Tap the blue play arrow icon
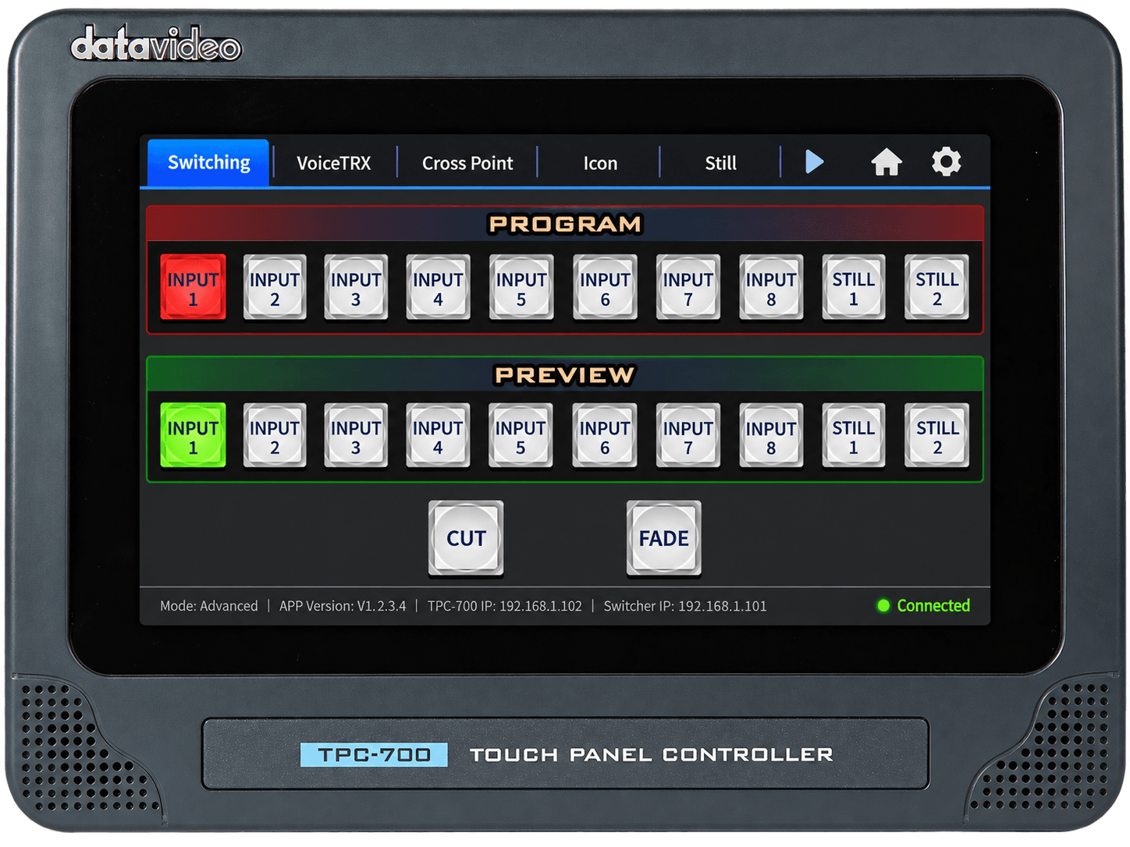Screen dimensions: 1130x847 coord(814,162)
